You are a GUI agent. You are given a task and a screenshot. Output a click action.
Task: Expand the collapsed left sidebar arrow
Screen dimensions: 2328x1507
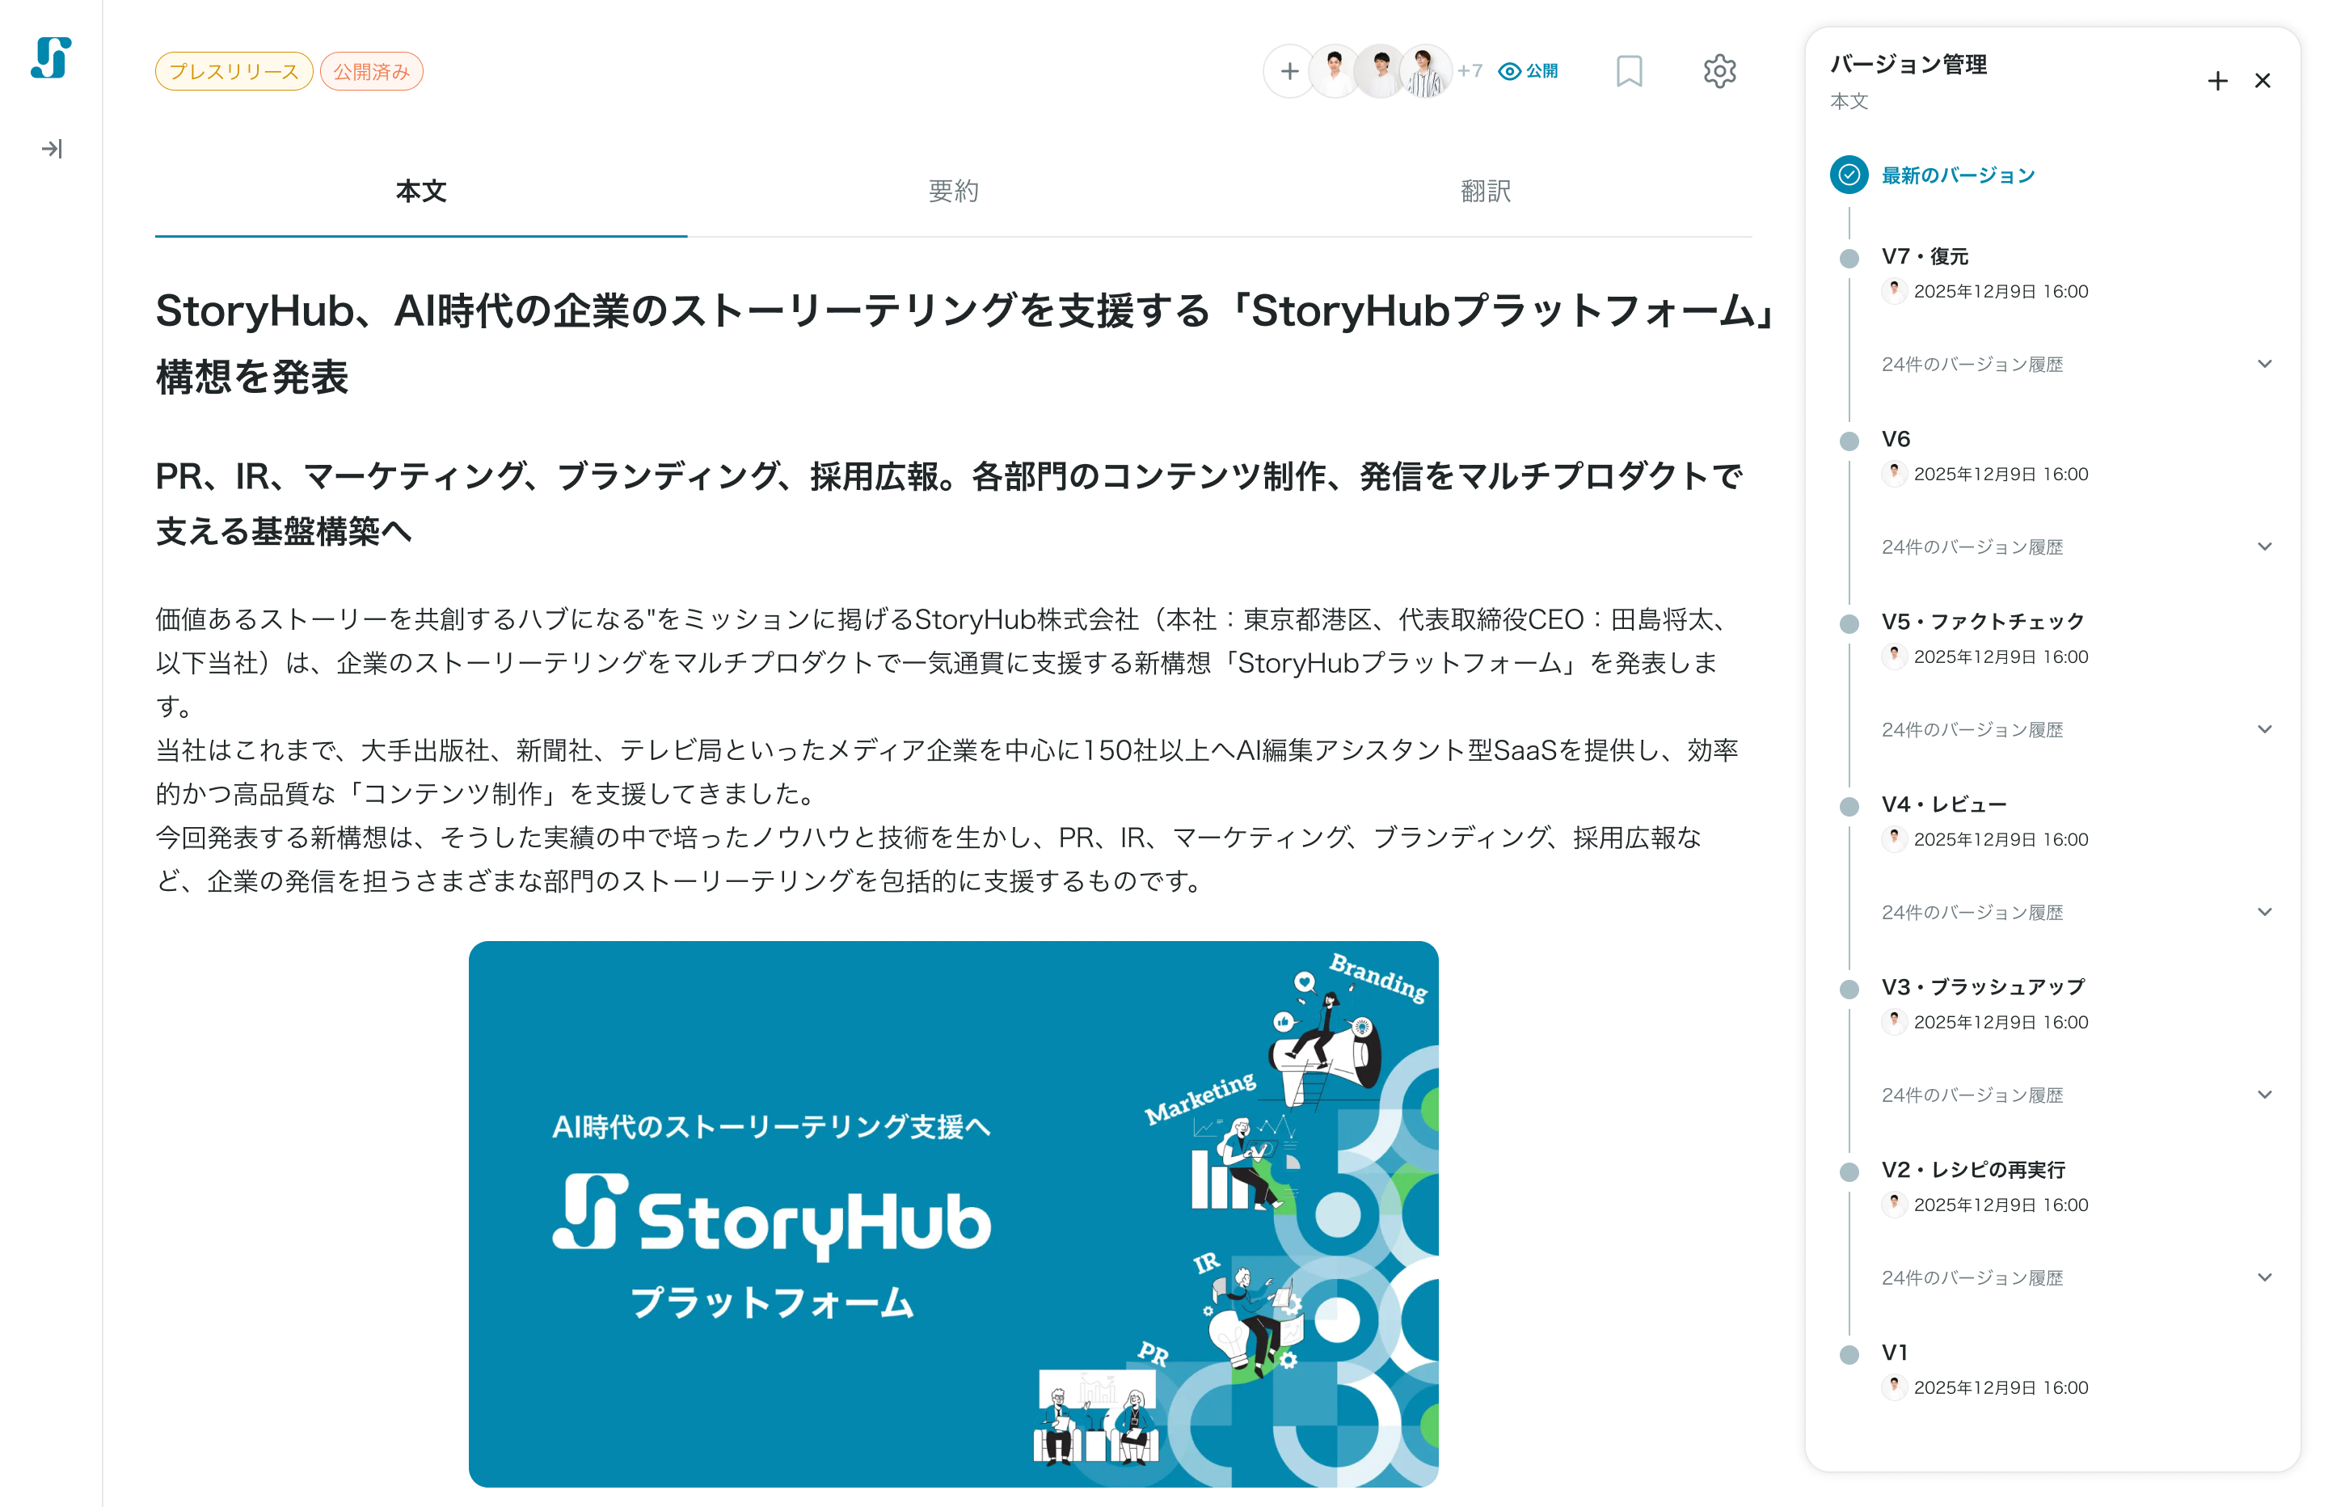52,149
